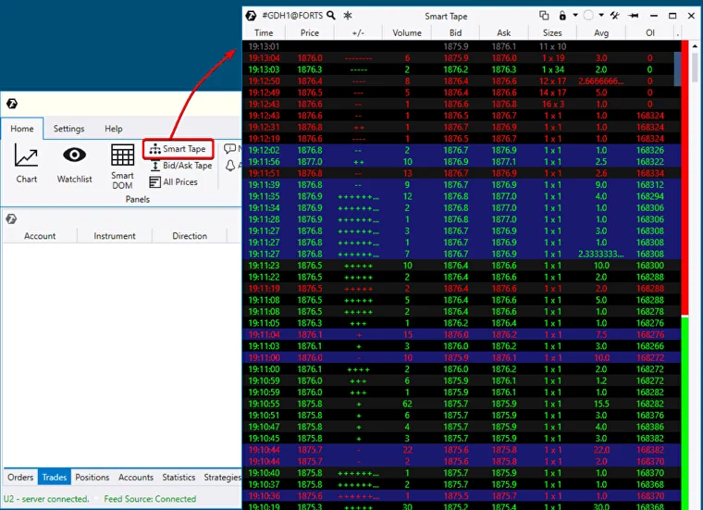The image size is (703, 510).
Task: Click the duplicate window icon
Action: click(544, 16)
